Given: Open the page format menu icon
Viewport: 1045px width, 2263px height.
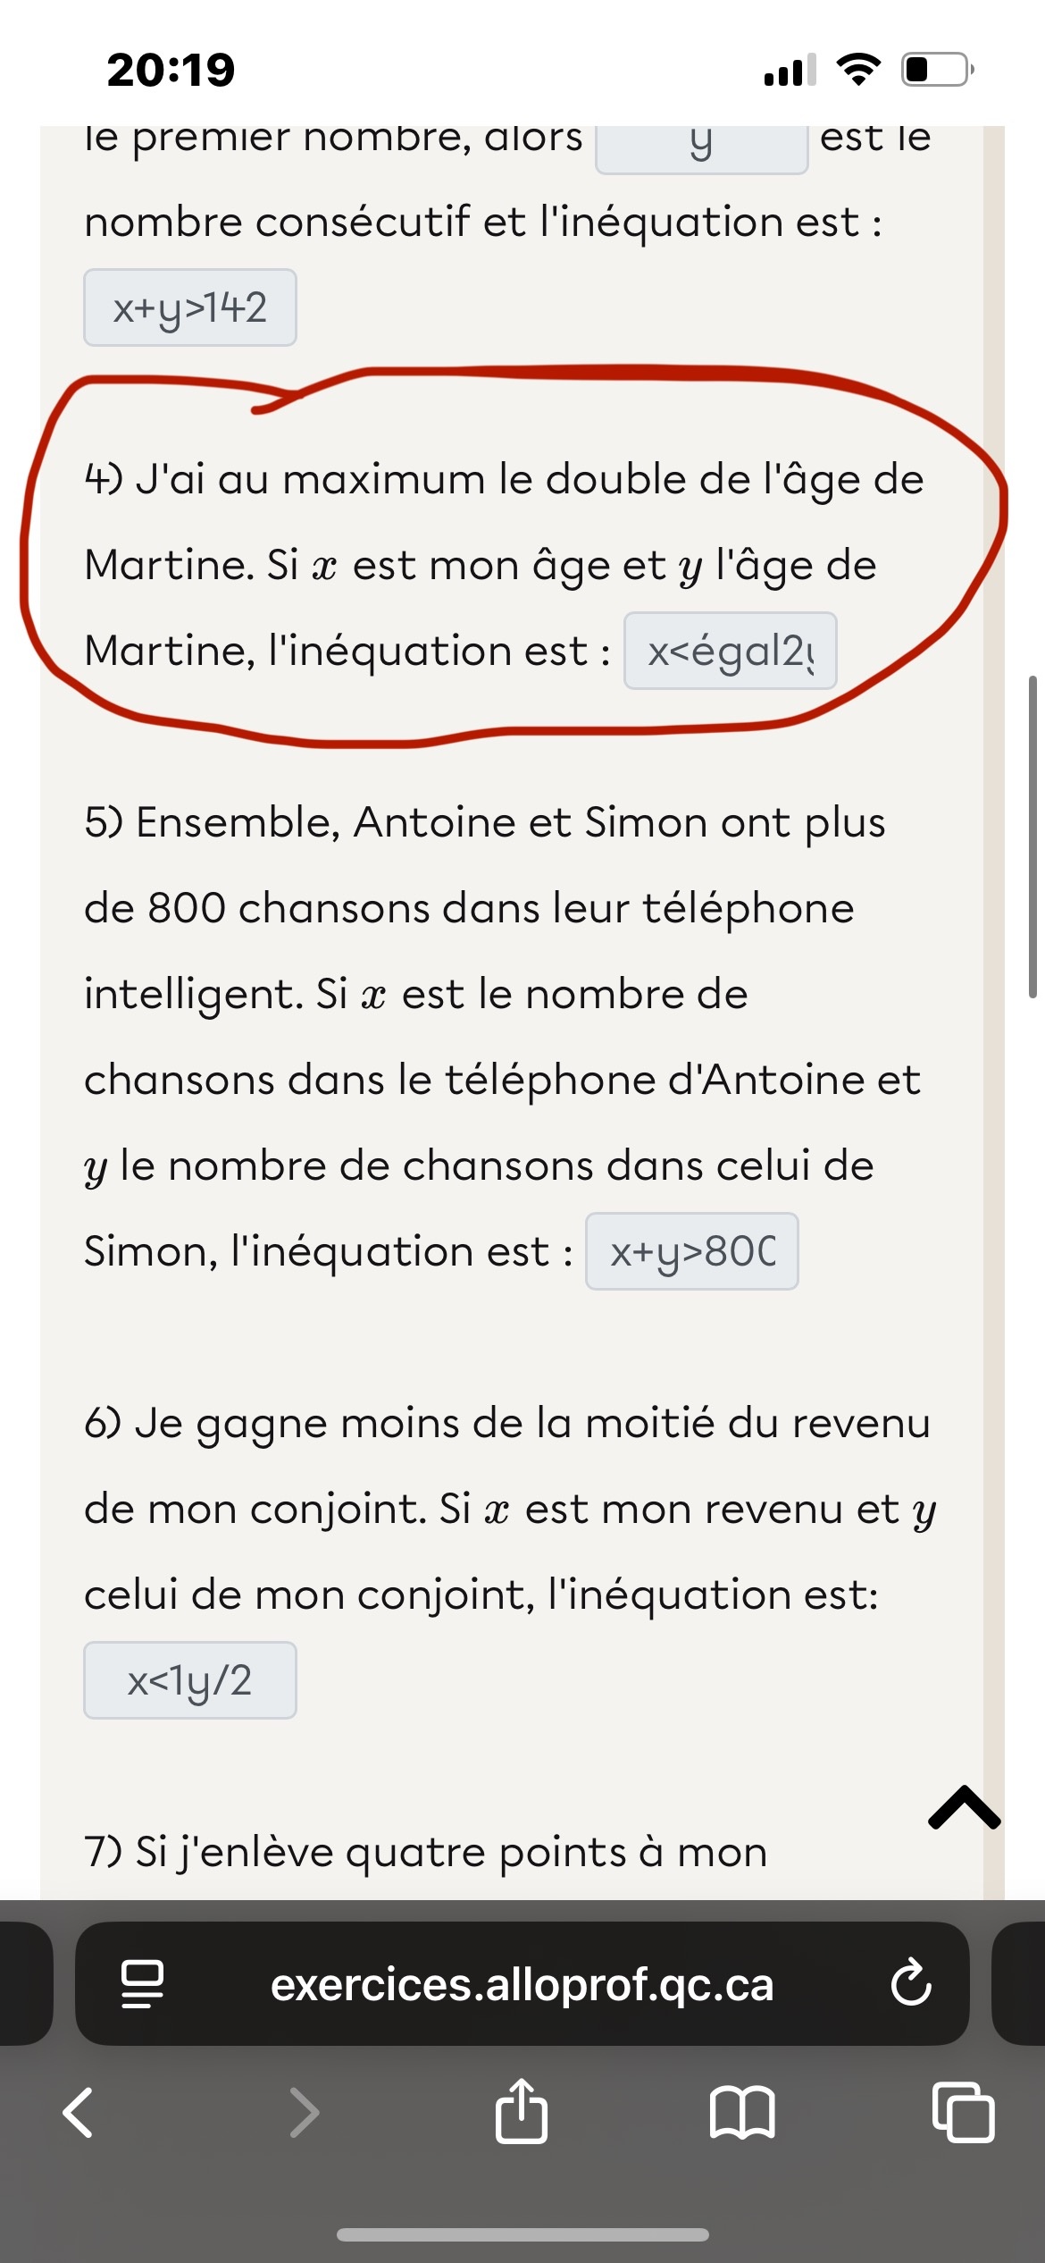Looking at the screenshot, I should point(142,1983).
